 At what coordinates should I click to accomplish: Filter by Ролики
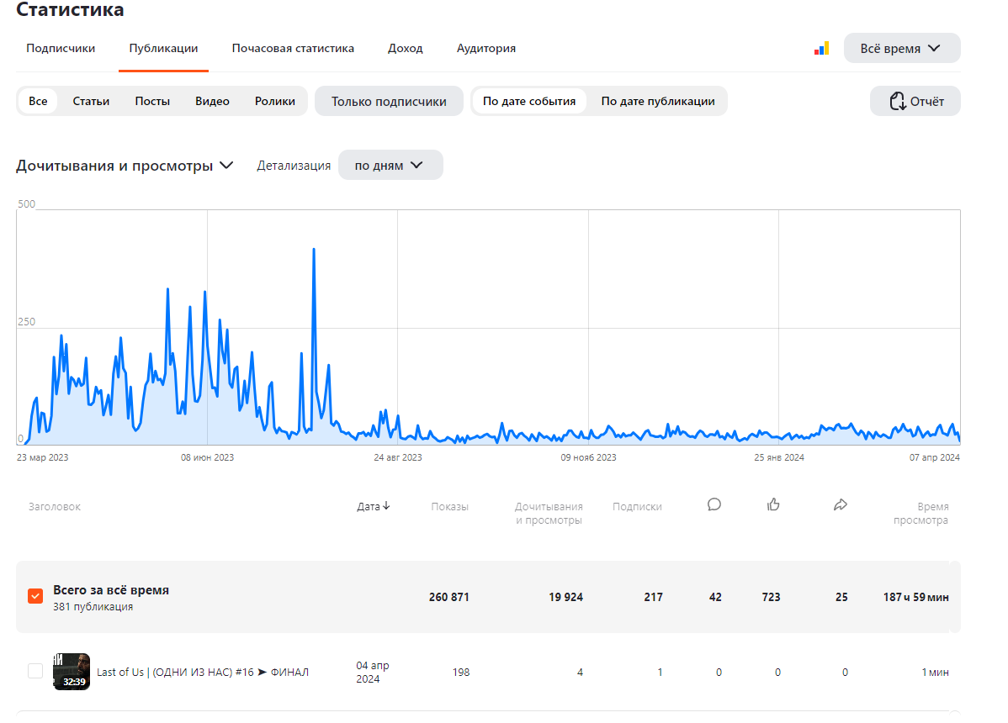click(274, 101)
